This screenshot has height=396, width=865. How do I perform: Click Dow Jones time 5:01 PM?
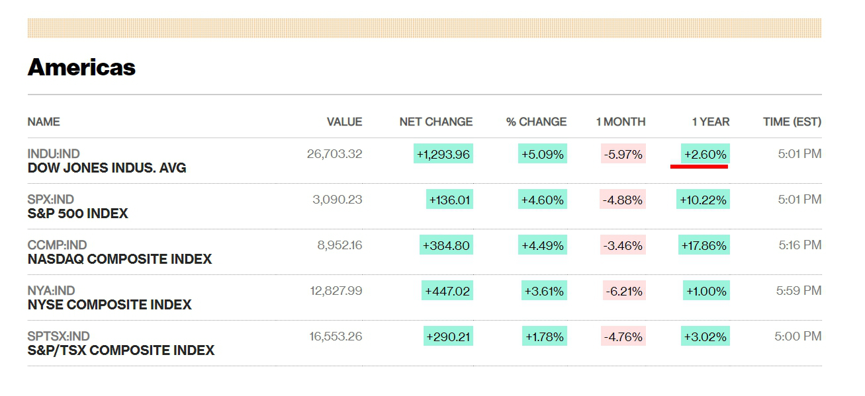tap(799, 154)
